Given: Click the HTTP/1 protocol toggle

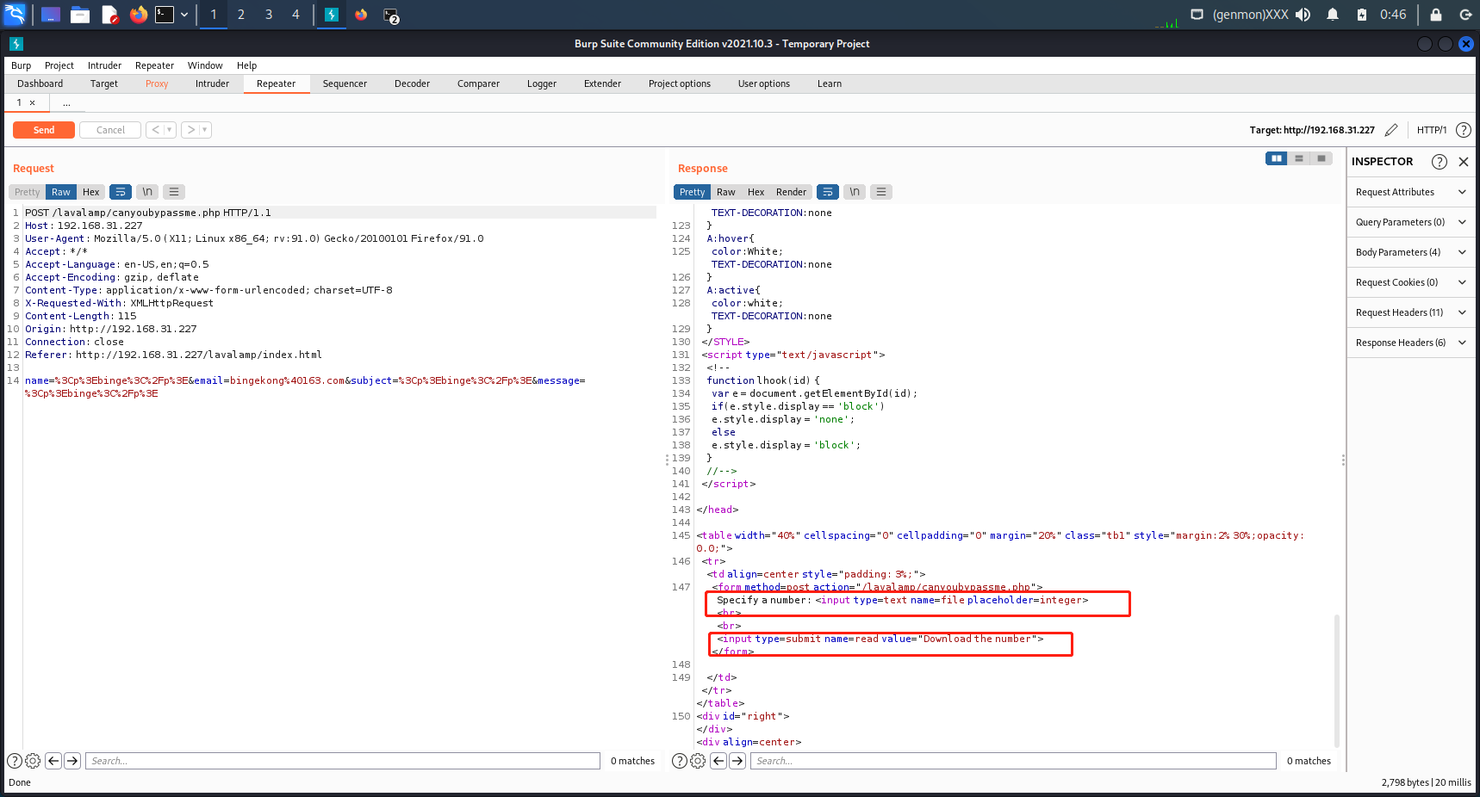Looking at the screenshot, I should (x=1432, y=130).
